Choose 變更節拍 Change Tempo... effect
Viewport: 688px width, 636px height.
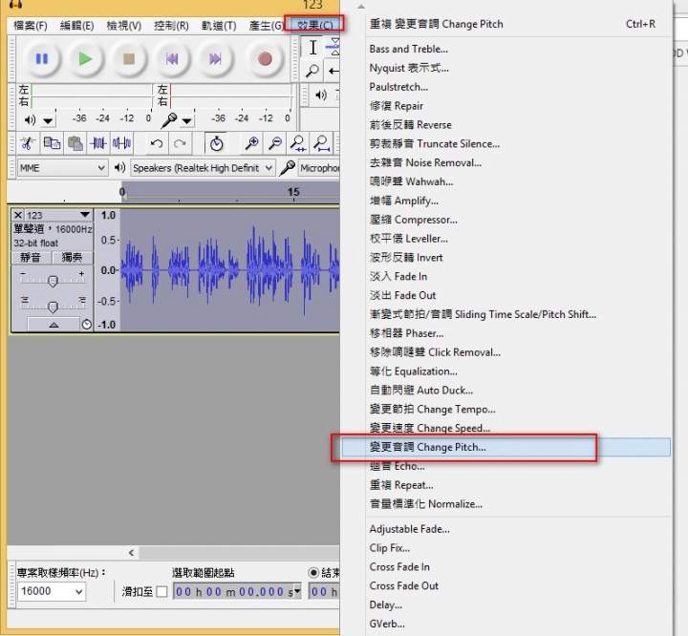click(x=505, y=410)
